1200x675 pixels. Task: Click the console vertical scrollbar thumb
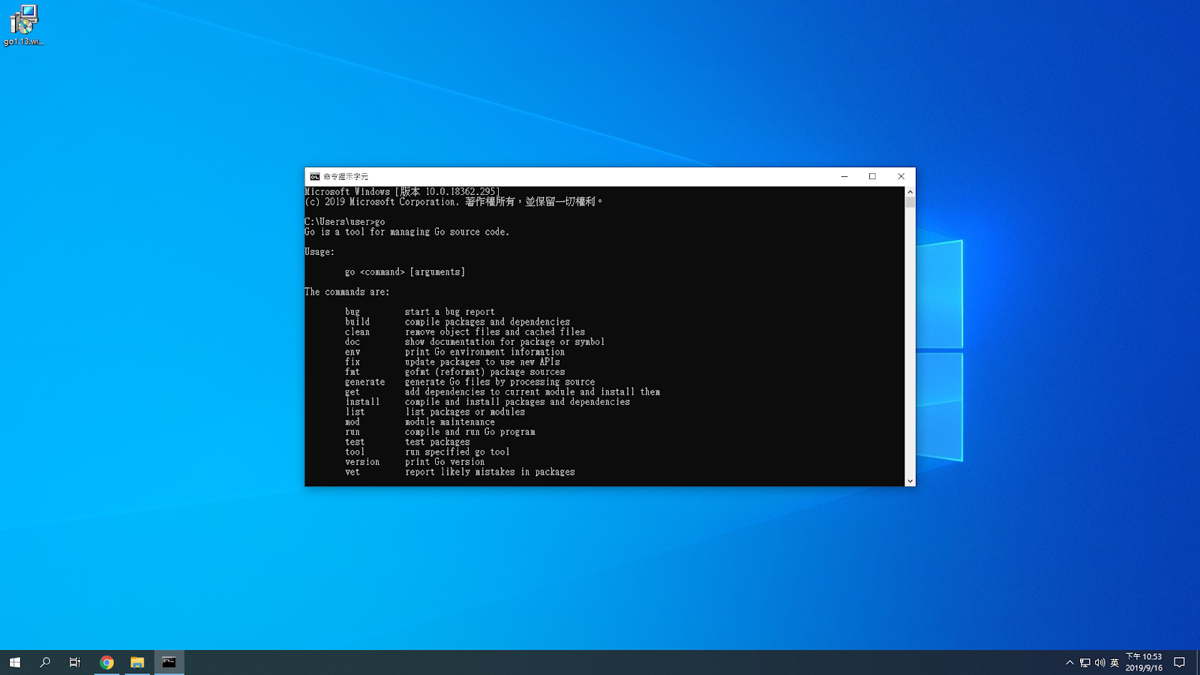tap(910, 202)
